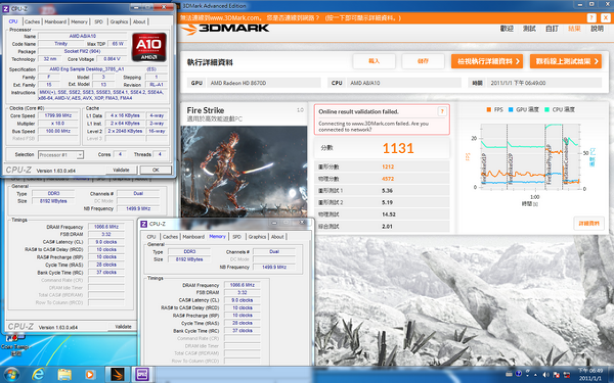Open the SPD tab in the front Memory CPU-Z window
This screenshot has height=383, width=614.
click(x=237, y=237)
